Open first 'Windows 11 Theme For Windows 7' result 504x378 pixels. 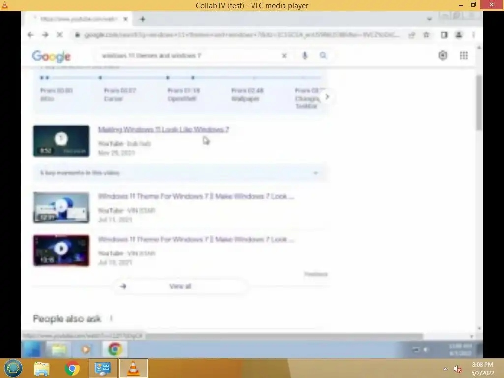coord(196,196)
